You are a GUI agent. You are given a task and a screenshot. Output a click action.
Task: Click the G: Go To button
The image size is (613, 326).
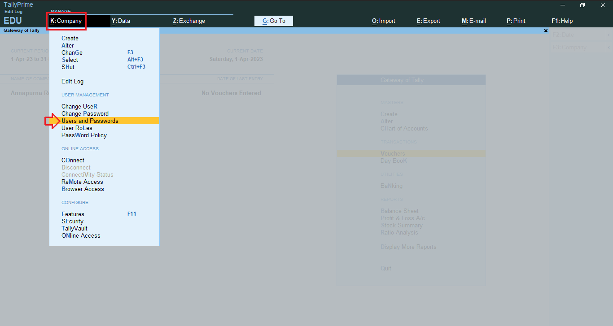(274, 21)
